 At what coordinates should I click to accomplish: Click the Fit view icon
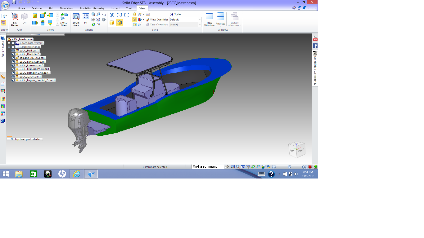point(86,19)
